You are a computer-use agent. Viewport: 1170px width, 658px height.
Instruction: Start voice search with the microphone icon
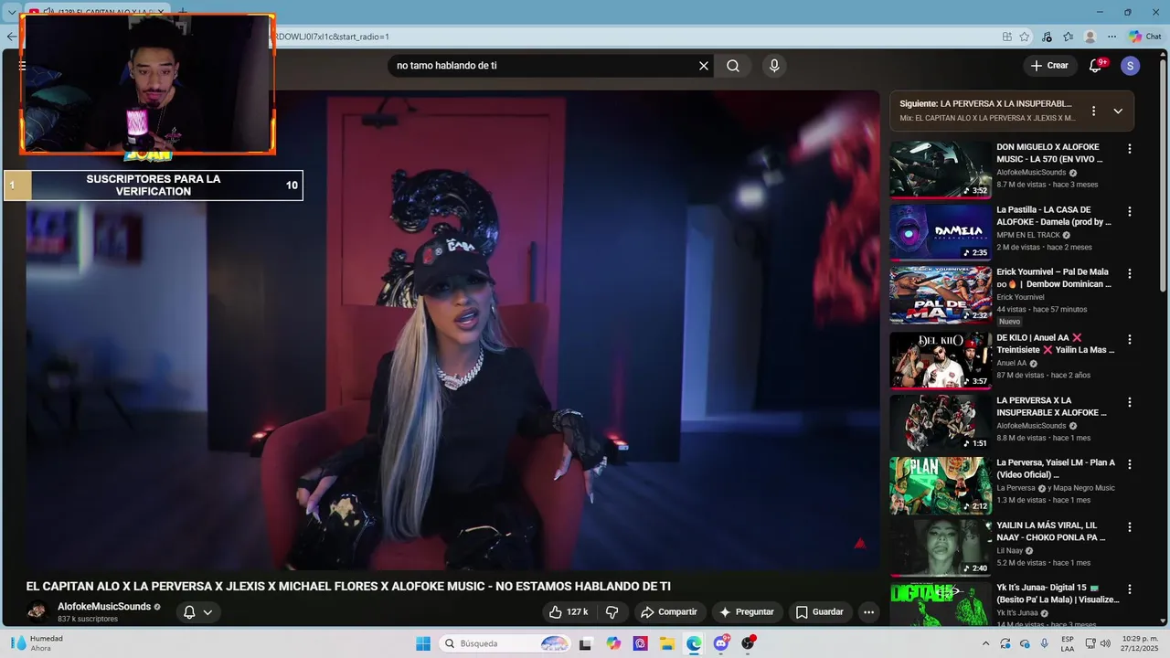[774, 66]
